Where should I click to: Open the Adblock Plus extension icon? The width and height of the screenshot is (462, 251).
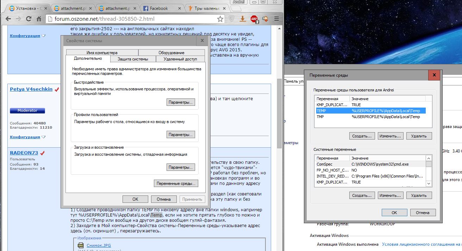[x=254, y=19]
